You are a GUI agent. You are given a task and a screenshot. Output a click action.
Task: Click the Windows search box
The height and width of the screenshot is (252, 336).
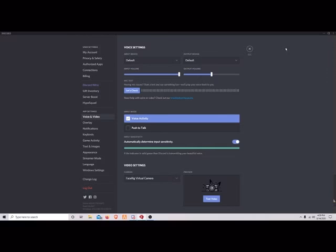(38, 217)
